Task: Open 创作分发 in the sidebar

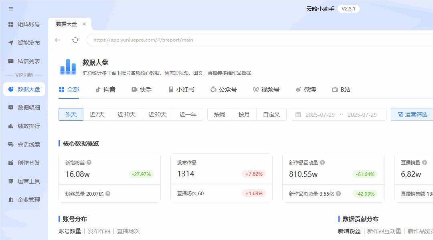Action: [24, 163]
